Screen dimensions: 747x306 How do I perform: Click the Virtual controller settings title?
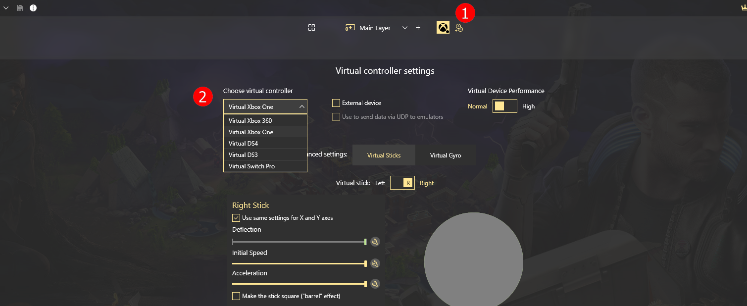pyautogui.click(x=385, y=71)
